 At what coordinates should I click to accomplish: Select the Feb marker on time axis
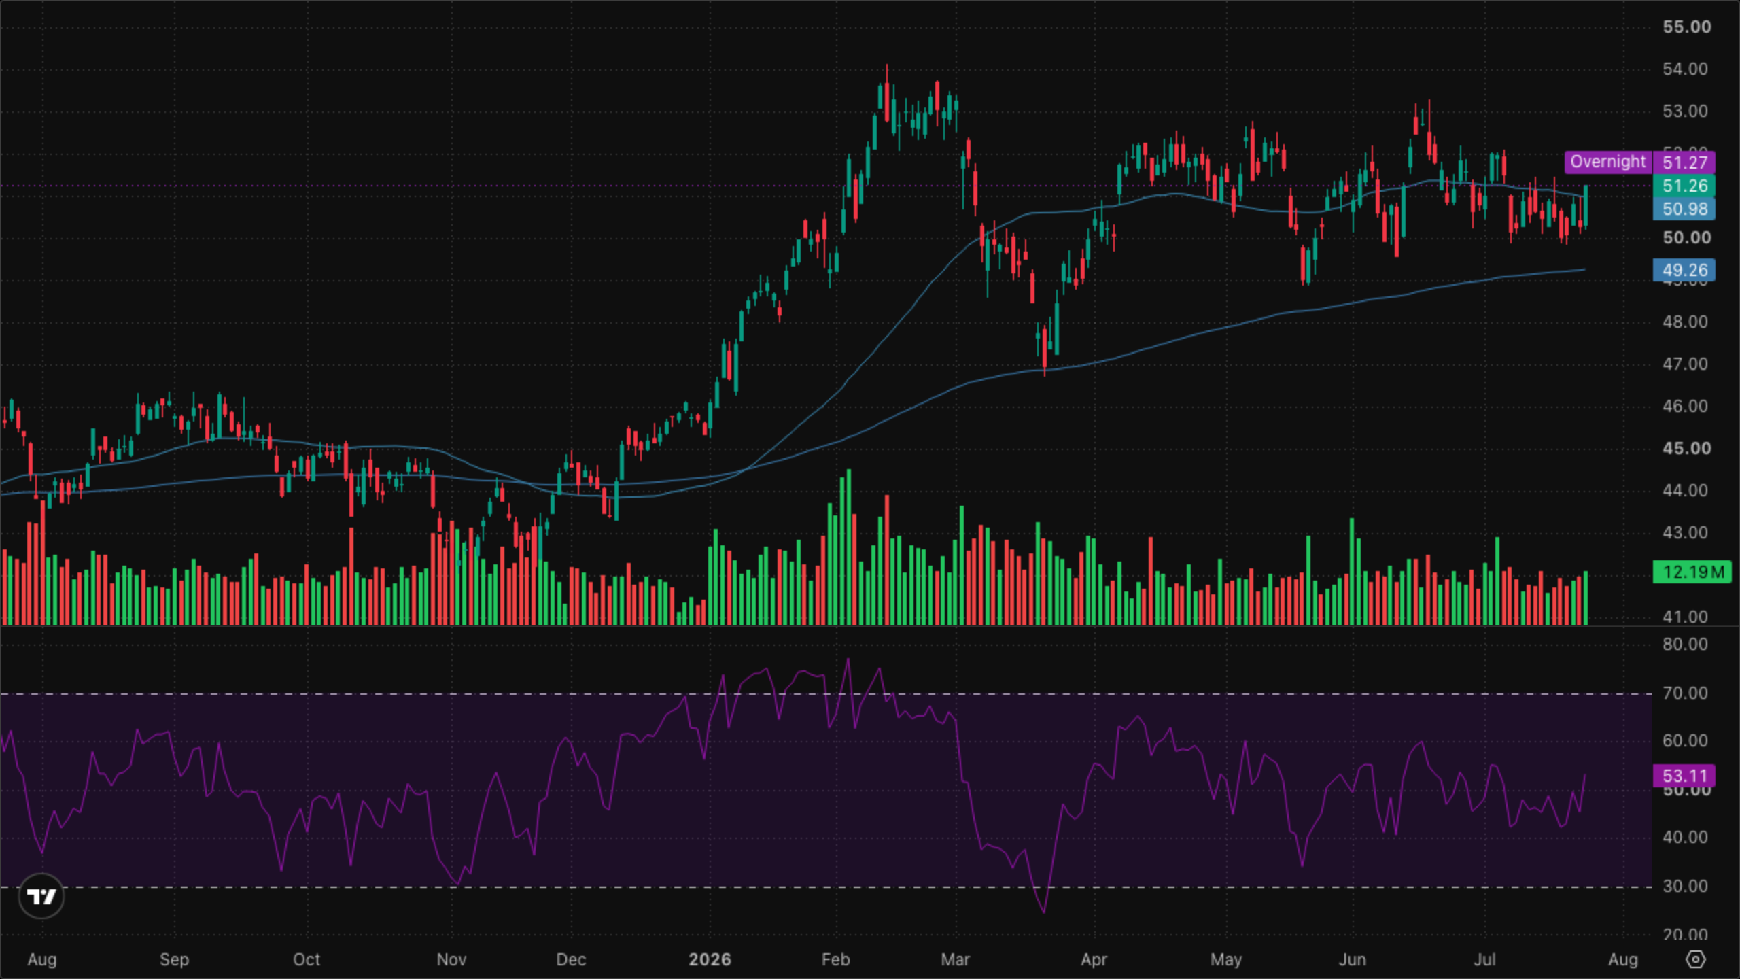[x=835, y=959]
